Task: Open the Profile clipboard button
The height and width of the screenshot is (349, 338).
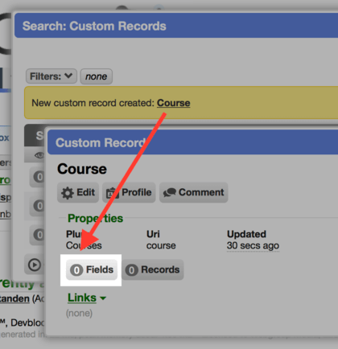Action: (x=129, y=192)
